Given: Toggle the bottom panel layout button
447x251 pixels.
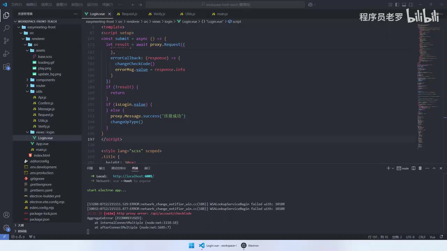Looking at the screenshot, I should pyautogui.click(x=404, y=5).
